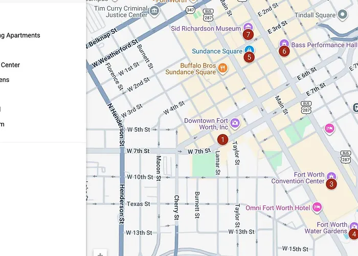Click the Bass Performance Hall label
This screenshot has width=358, height=256.
coord(324,45)
